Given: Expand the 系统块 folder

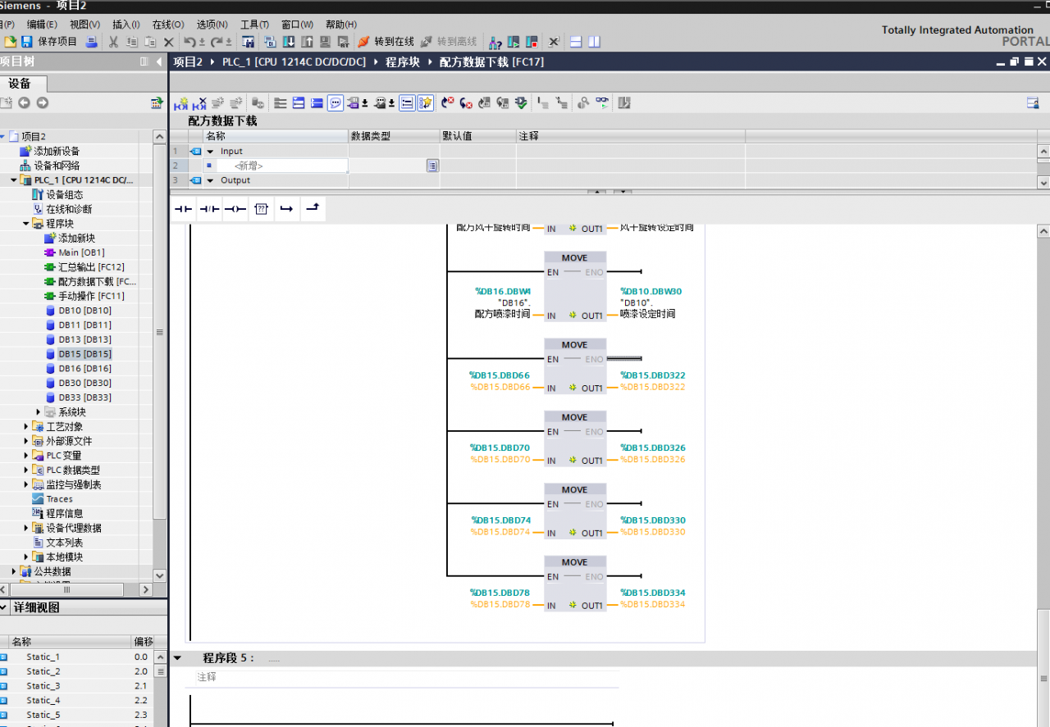Looking at the screenshot, I should click(x=39, y=412).
